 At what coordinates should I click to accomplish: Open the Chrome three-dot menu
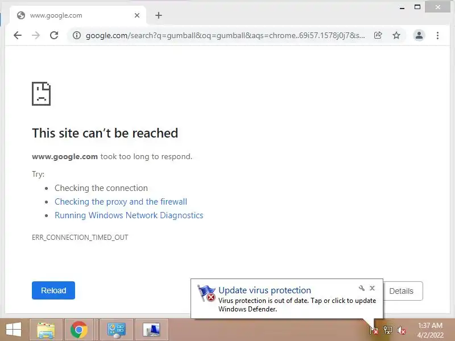click(437, 35)
